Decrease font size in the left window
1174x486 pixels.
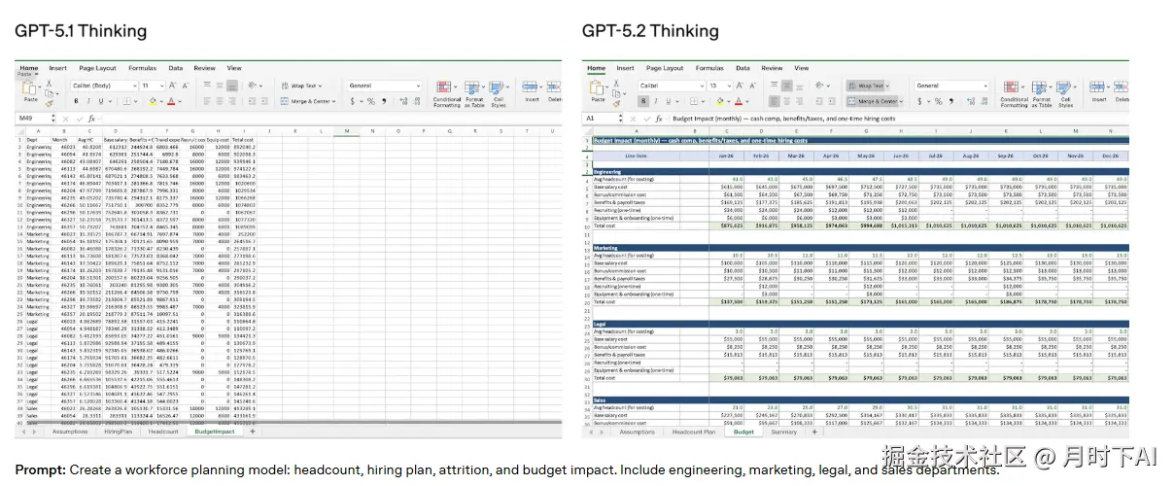click(x=186, y=86)
